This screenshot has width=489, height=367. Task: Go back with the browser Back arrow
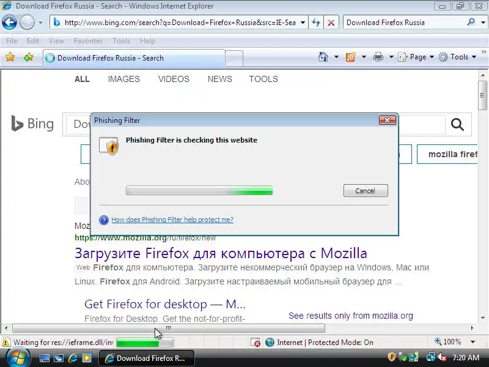pyautogui.click(x=9, y=23)
